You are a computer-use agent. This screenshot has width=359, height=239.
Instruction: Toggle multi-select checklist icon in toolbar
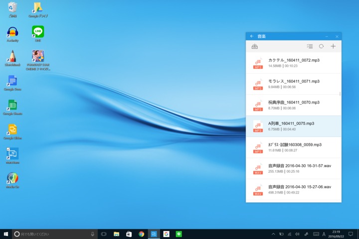coord(310,46)
